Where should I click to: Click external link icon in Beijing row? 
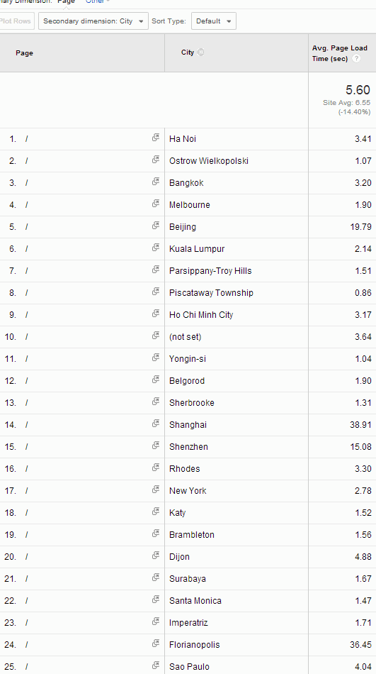155,225
